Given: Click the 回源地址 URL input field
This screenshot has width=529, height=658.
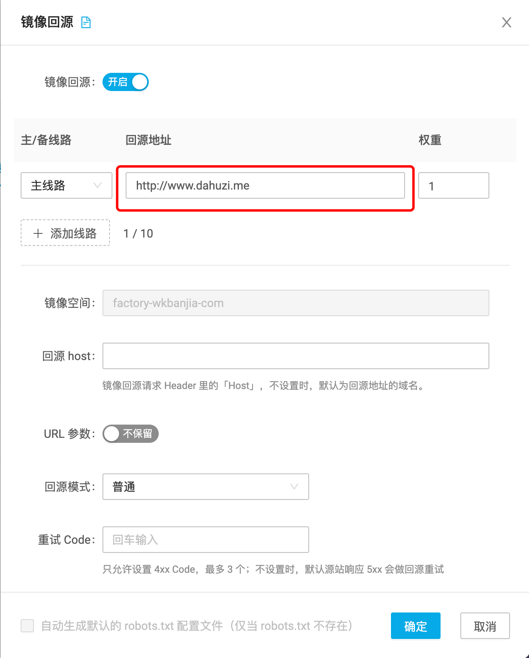Looking at the screenshot, I should 265,185.
